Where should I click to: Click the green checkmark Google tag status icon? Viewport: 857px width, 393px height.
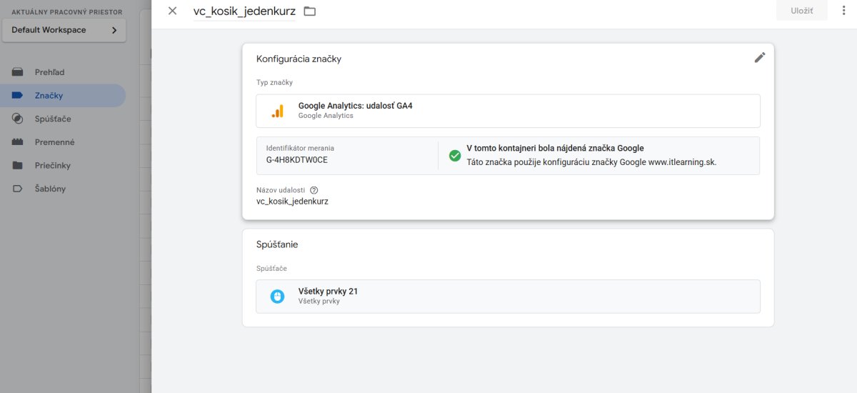point(455,155)
